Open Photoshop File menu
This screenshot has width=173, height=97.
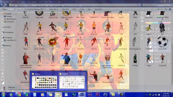(x=7, y=2)
